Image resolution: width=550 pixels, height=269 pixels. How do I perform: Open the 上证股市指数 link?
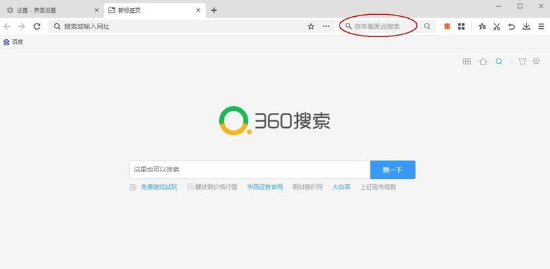point(378,187)
